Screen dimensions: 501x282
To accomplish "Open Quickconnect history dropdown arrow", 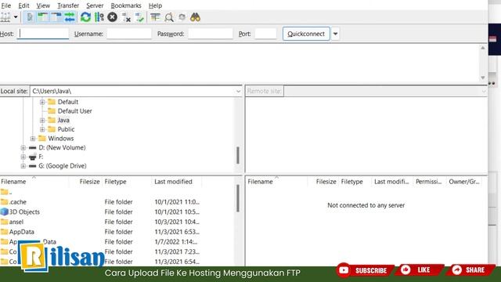I will (x=335, y=34).
